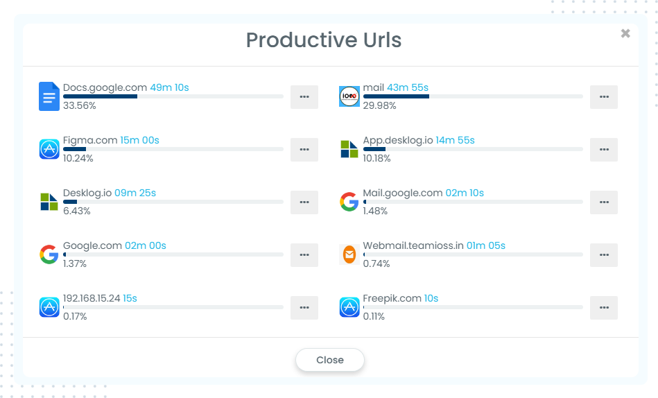658x398 pixels.
Task: Open ellipsis menu for 192.168.15.24
Action: pos(304,308)
